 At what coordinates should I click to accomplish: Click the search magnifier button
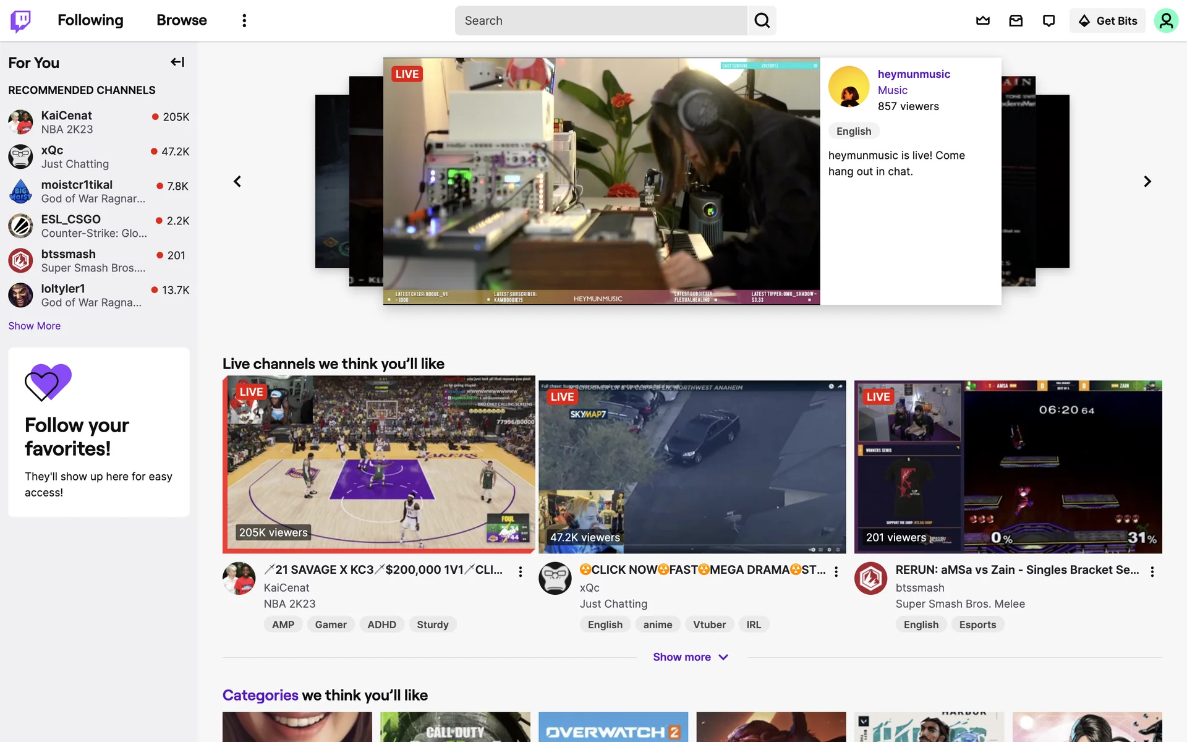tap(762, 21)
